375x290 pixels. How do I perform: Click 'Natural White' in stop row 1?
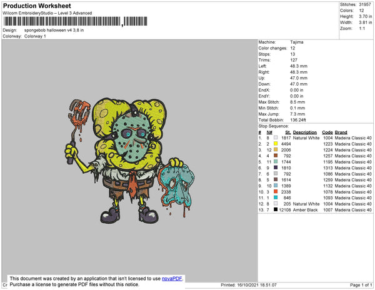click(306, 138)
